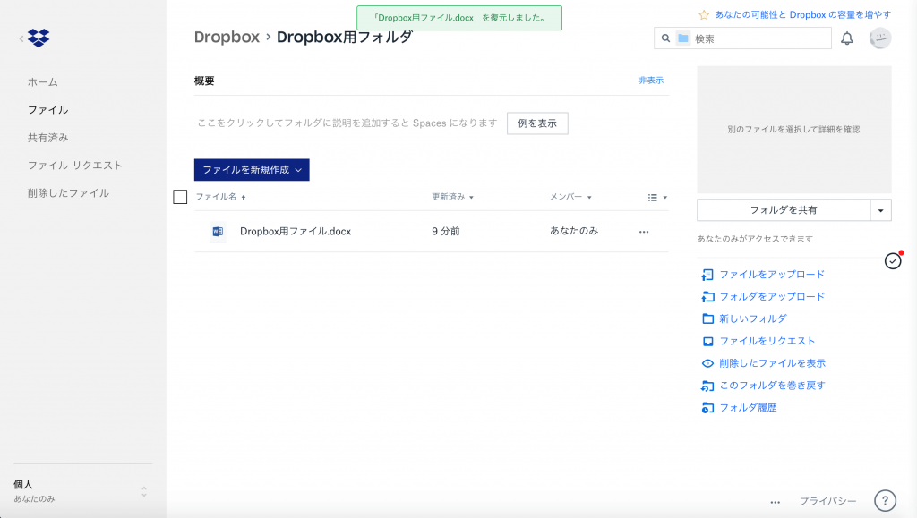
Task: Click the このフォルダを巻き戻す link text
Action: (x=772, y=386)
